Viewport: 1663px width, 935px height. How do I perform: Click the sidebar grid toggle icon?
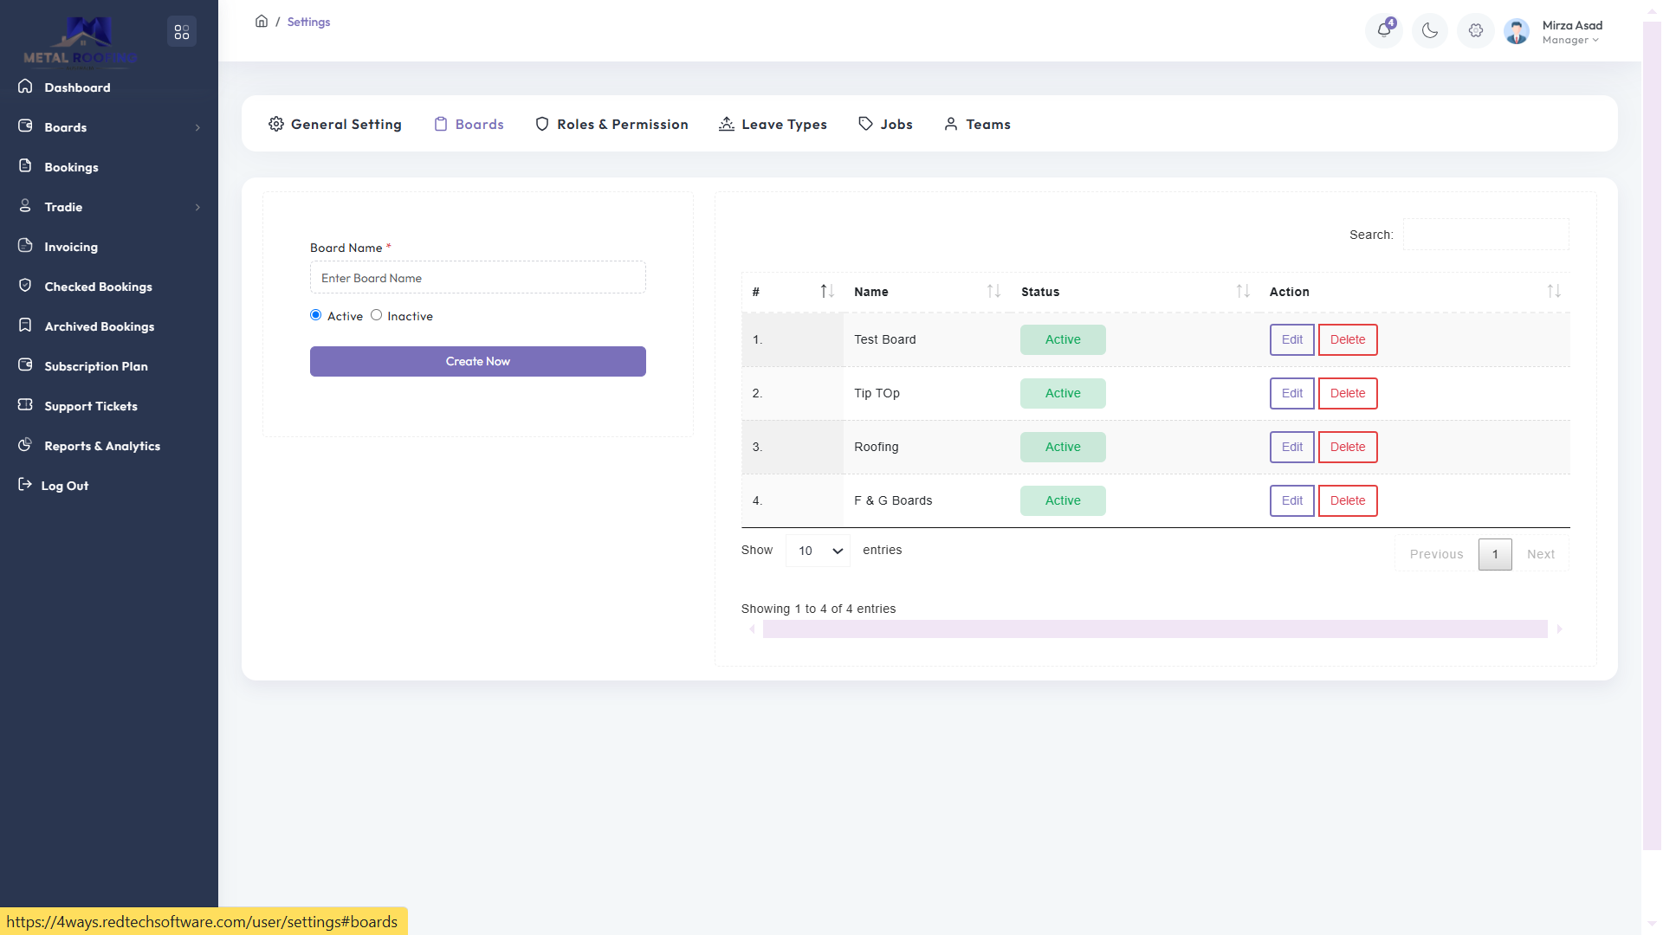point(182,32)
